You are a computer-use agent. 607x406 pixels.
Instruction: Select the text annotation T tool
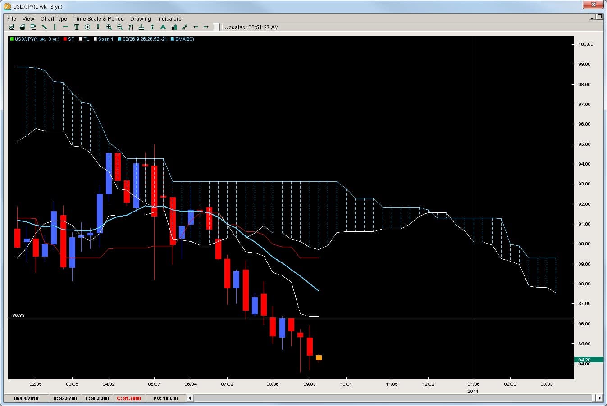click(77, 27)
